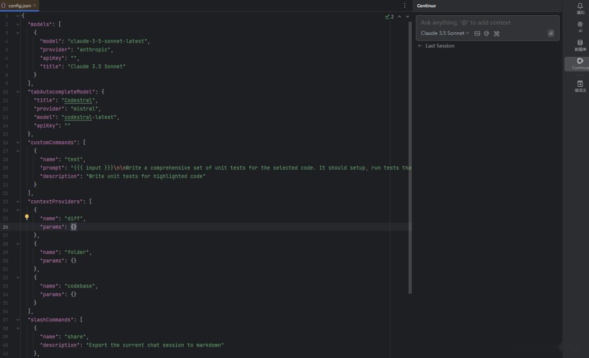Viewport: 589px width, 358px height.
Task: Go to Last Session link
Action: [x=439, y=46]
